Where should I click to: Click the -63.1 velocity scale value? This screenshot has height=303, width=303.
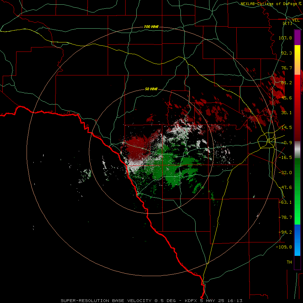[x=285, y=202]
